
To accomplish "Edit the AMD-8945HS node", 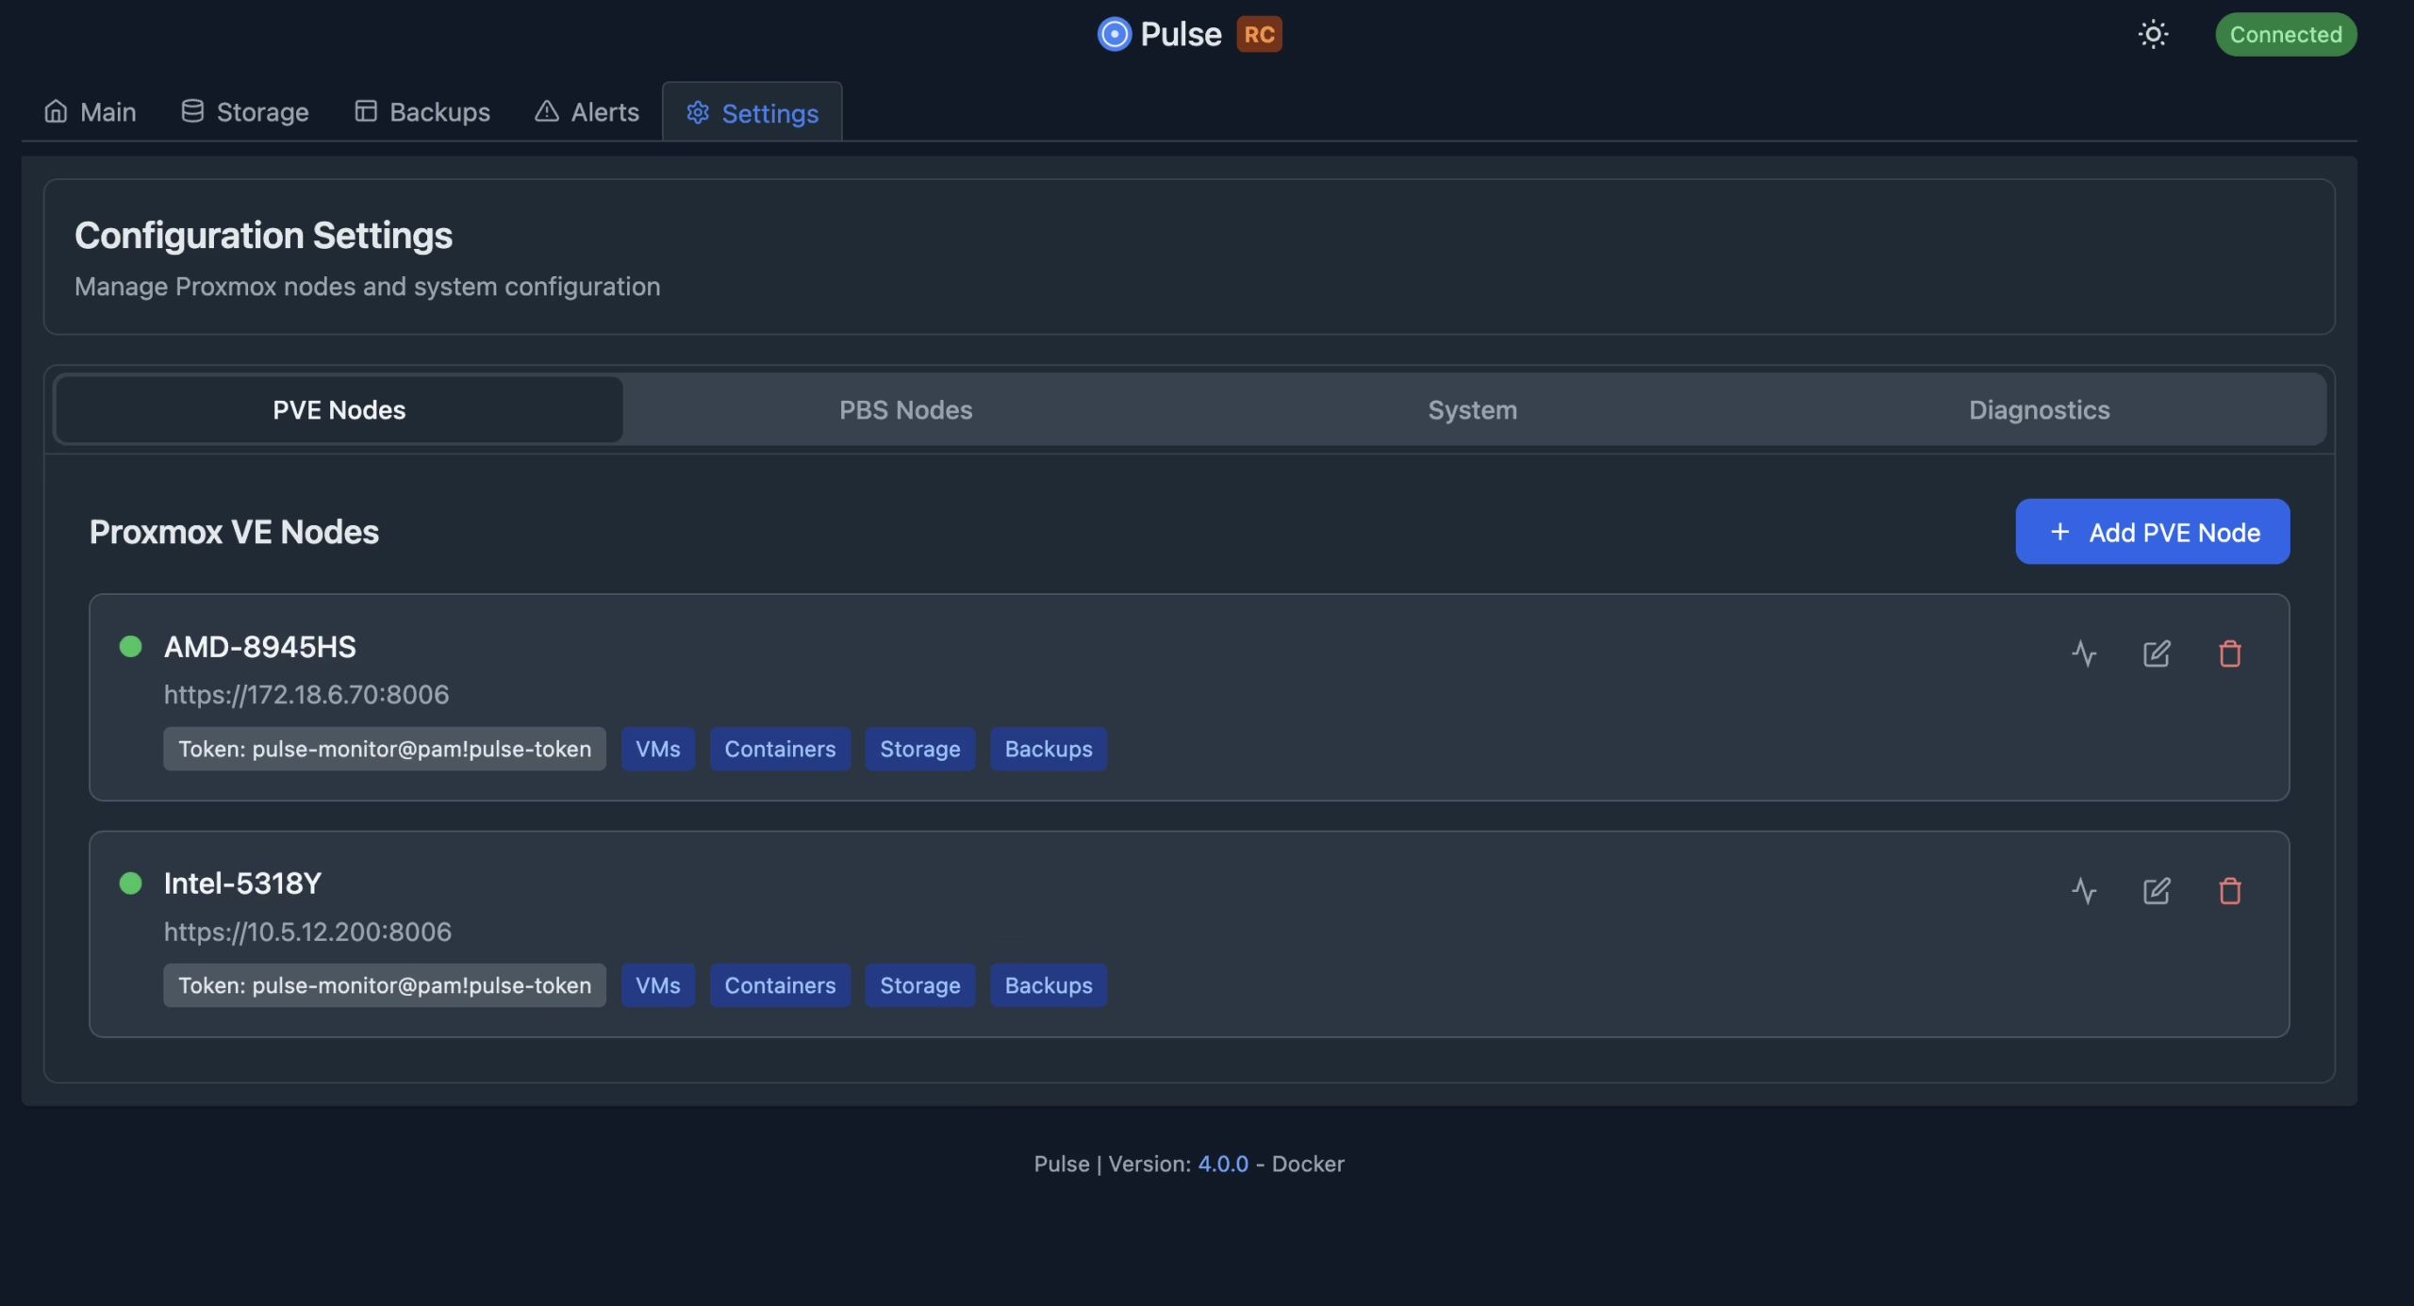I will tap(2157, 653).
